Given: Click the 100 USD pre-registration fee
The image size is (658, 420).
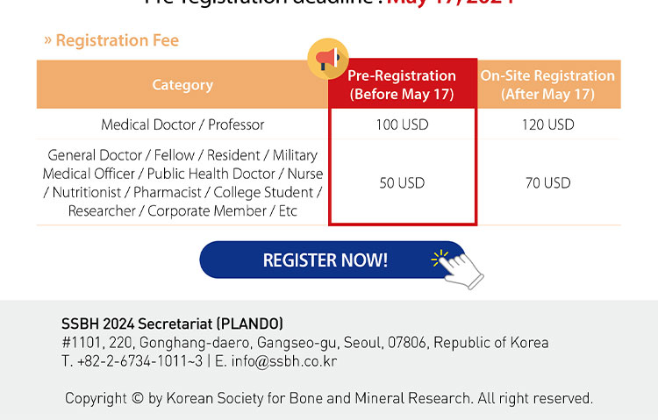Looking at the screenshot, I should [x=402, y=125].
